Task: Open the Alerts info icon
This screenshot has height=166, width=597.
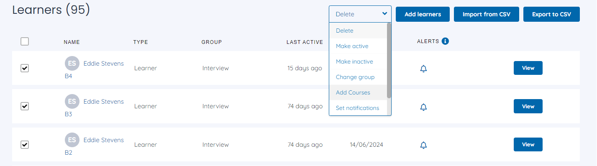Action: [x=445, y=41]
